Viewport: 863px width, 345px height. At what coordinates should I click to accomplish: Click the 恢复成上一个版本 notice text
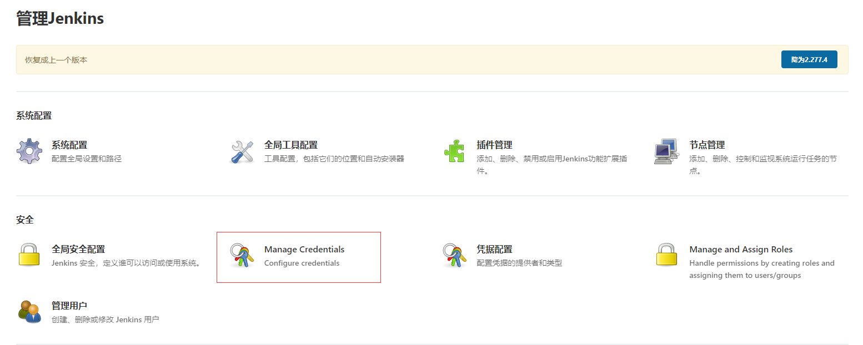[x=56, y=60]
